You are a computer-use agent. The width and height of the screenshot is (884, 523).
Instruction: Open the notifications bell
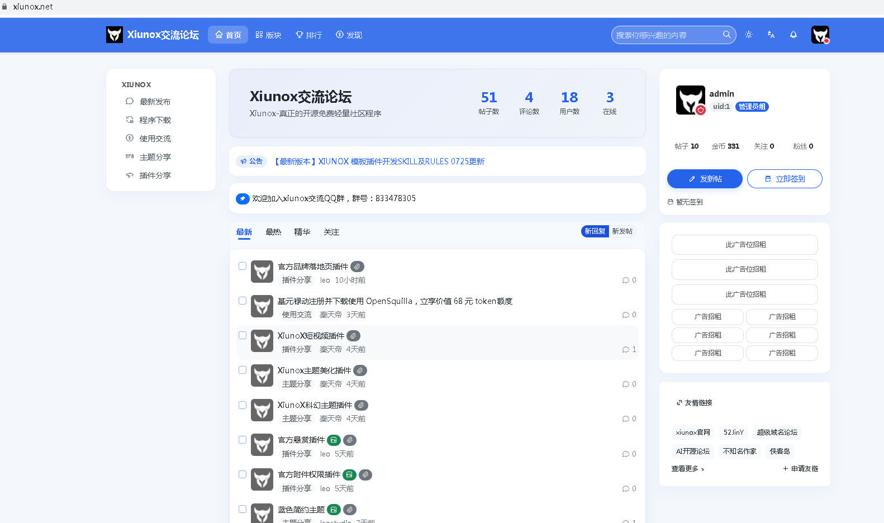coord(793,35)
